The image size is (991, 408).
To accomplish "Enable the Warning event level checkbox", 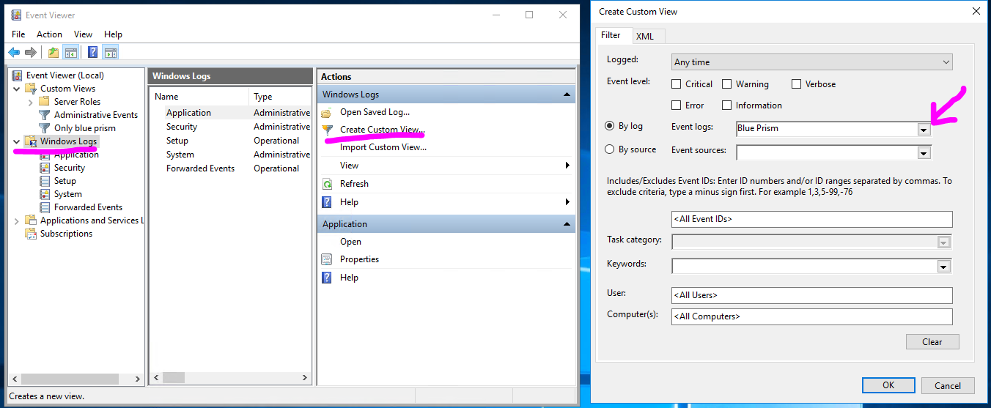I will point(727,84).
